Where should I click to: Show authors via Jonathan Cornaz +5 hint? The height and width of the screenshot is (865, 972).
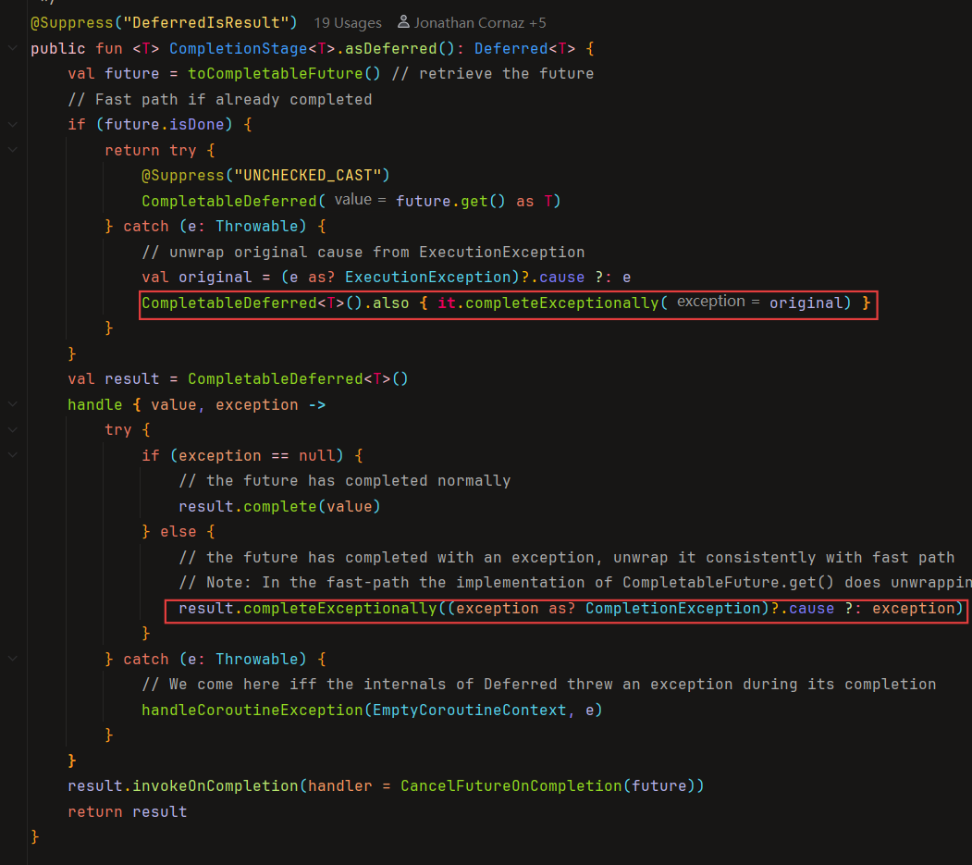pos(480,23)
